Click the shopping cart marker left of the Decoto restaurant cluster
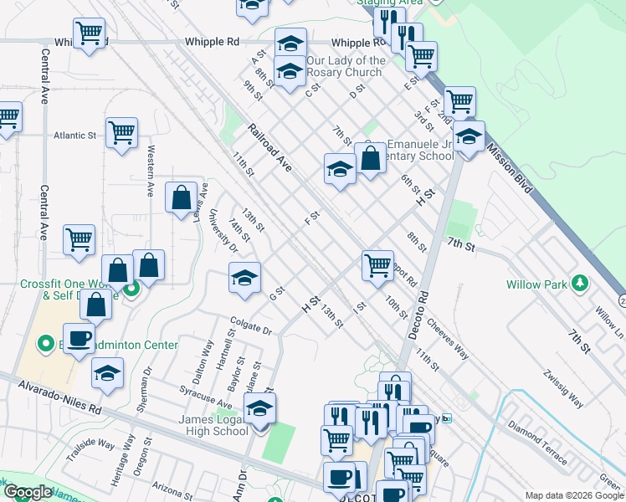Image resolution: width=626 pixels, height=502 pixels. click(337, 441)
